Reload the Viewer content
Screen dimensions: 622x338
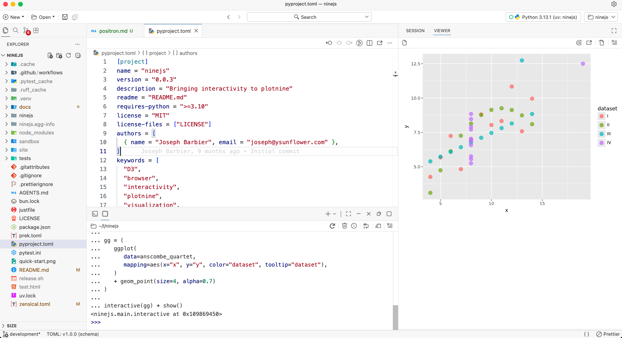[579, 43]
